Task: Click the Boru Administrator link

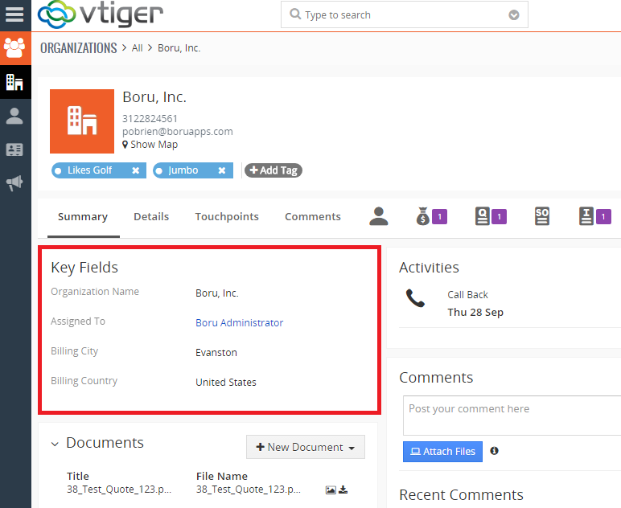Action: tap(239, 322)
